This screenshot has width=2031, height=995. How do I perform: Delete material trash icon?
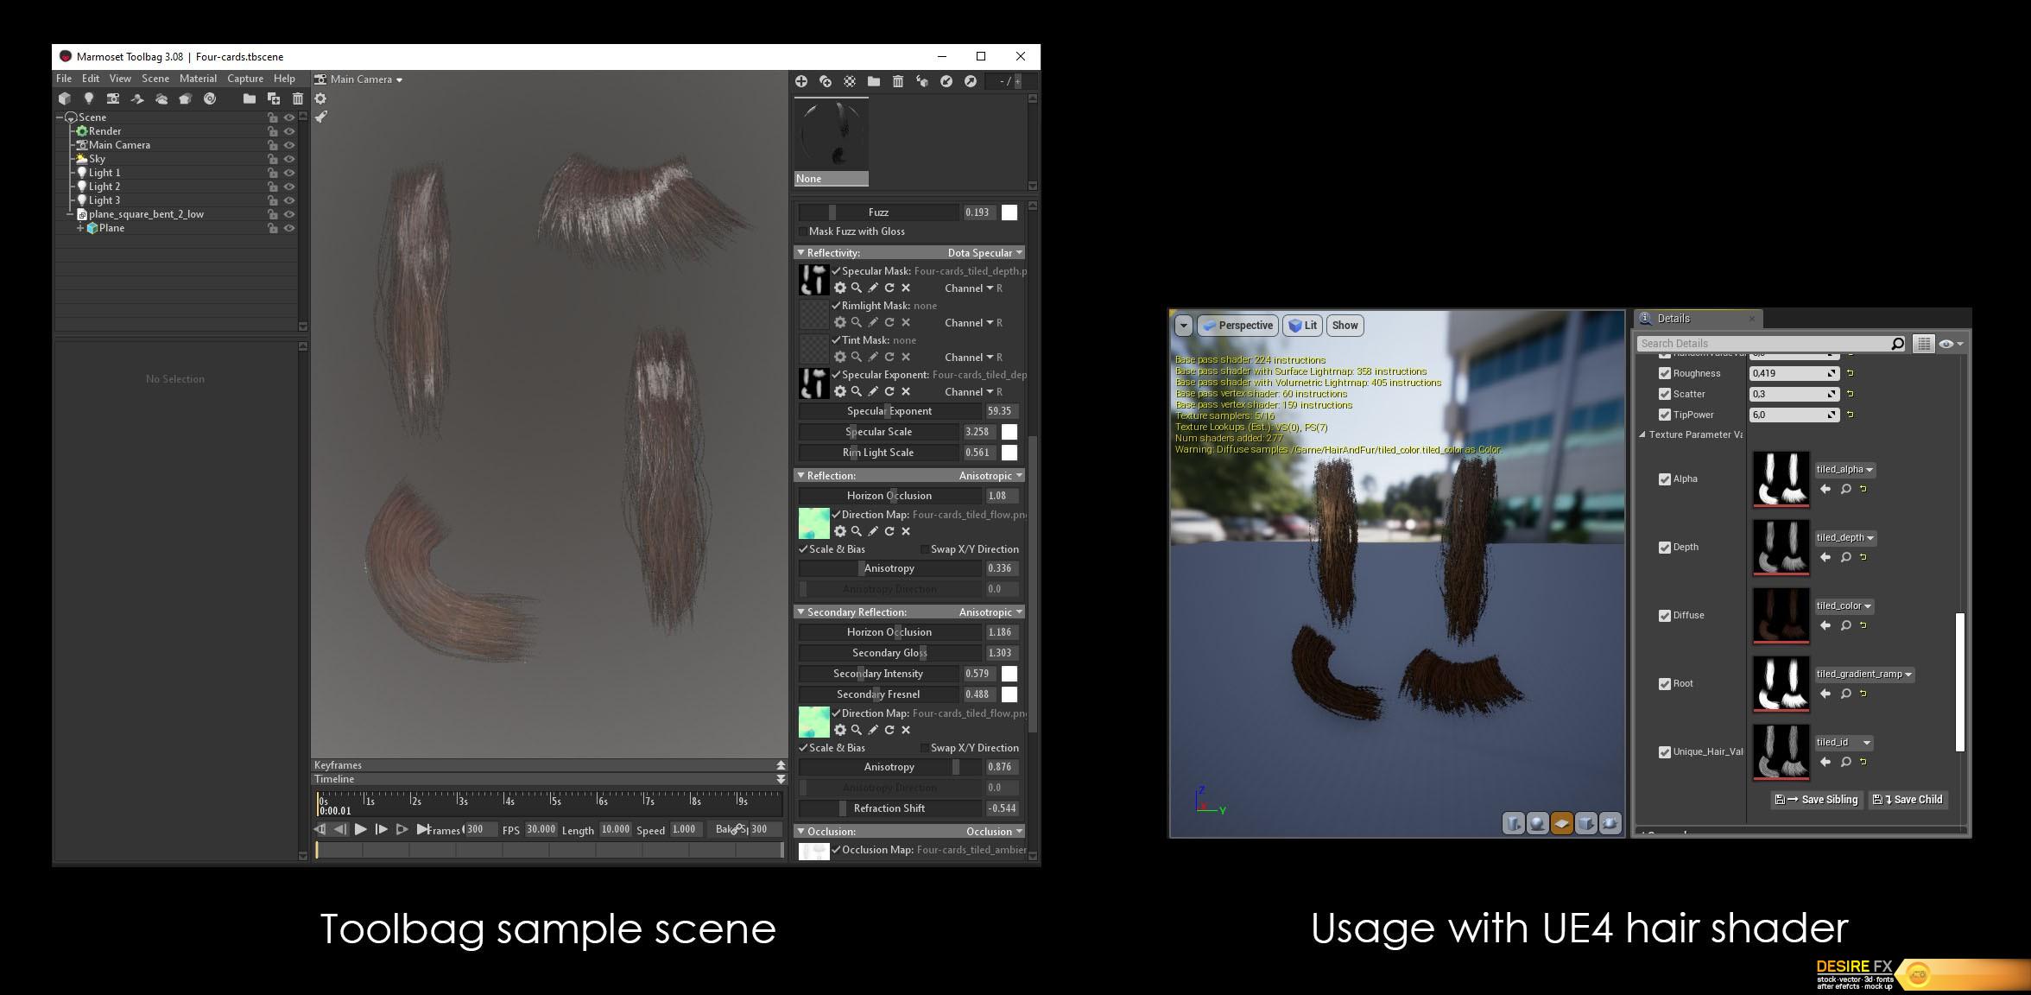[x=898, y=81]
